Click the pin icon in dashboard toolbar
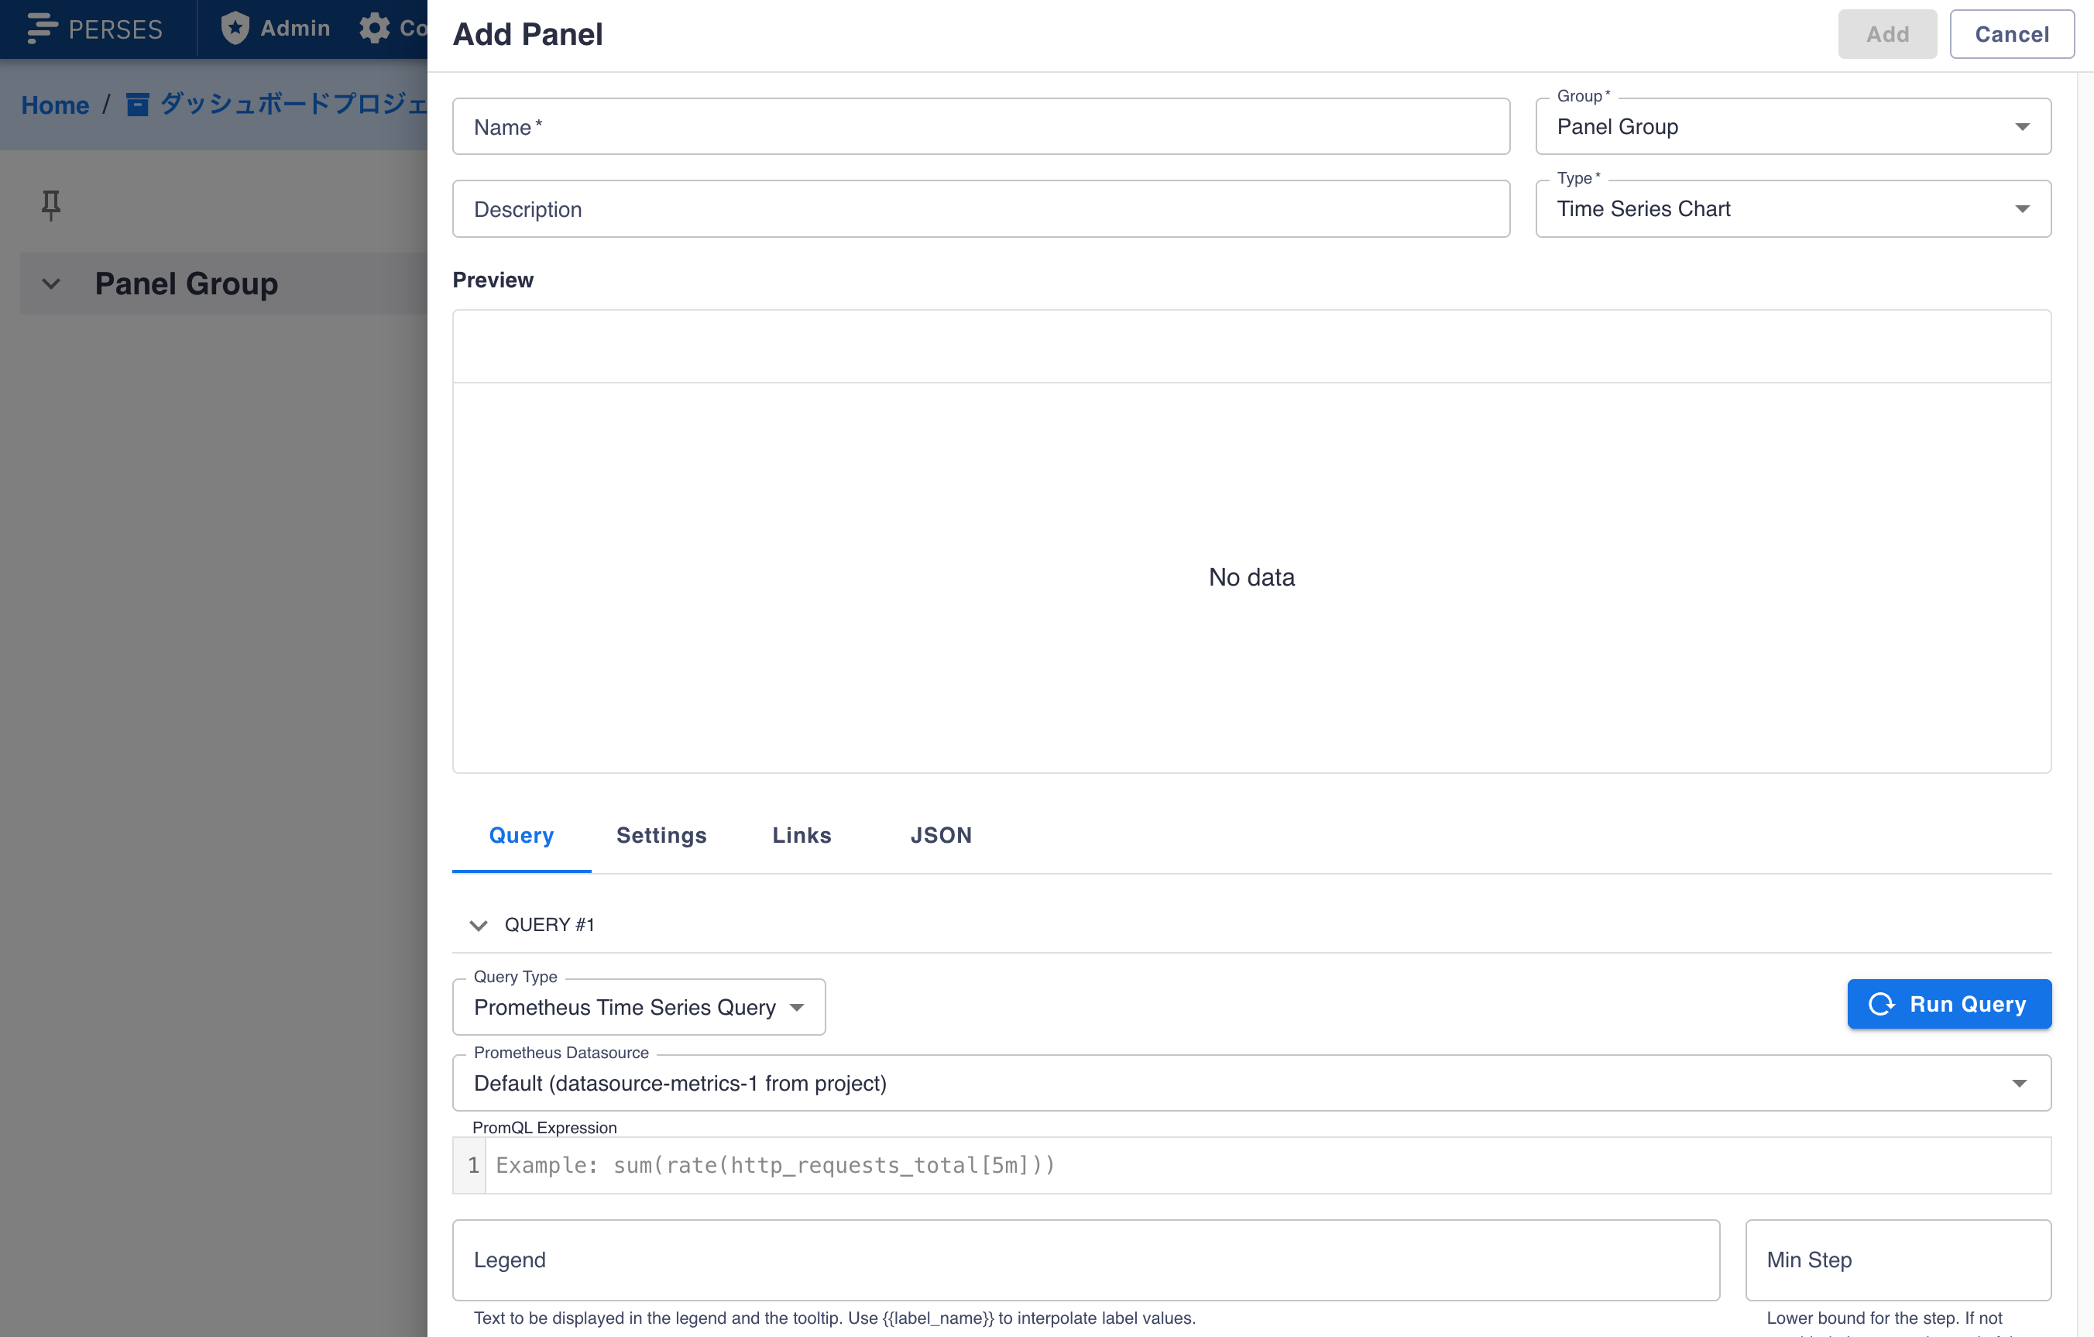 (51, 205)
